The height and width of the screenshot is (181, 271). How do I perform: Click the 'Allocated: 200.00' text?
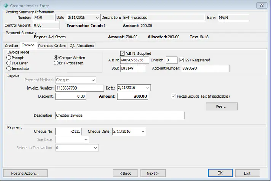164,37
